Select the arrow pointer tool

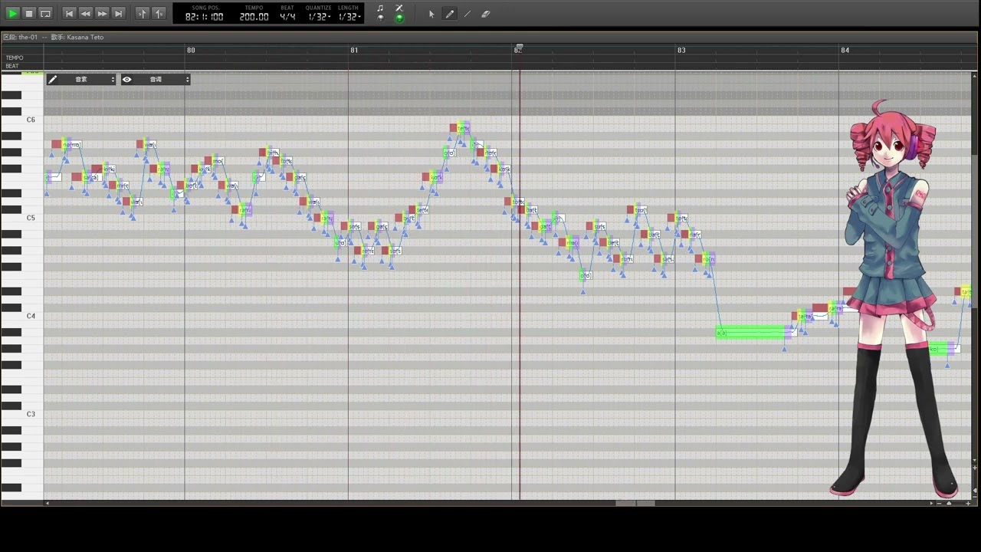click(x=431, y=14)
